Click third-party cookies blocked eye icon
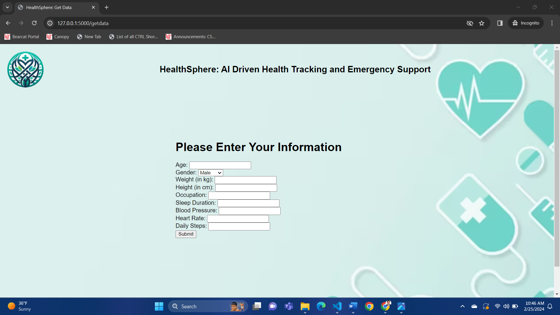This screenshot has height=315, width=560. [470, 23]
